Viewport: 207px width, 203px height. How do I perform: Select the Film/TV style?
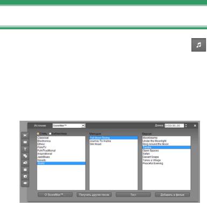coord(61,147)
